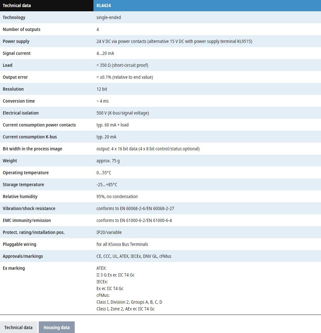Click 'Current consumption power contacts' label
Screen dimensions: 321x333
[39, 125]
